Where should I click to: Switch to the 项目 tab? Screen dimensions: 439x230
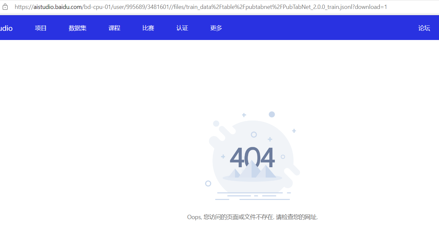(x=41, y=28)
